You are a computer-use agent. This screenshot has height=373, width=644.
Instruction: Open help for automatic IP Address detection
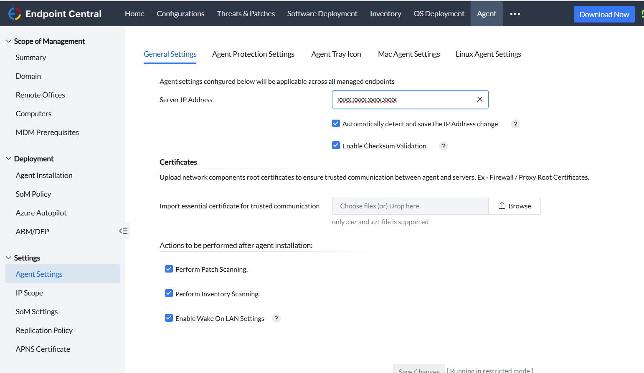(515, 124)
